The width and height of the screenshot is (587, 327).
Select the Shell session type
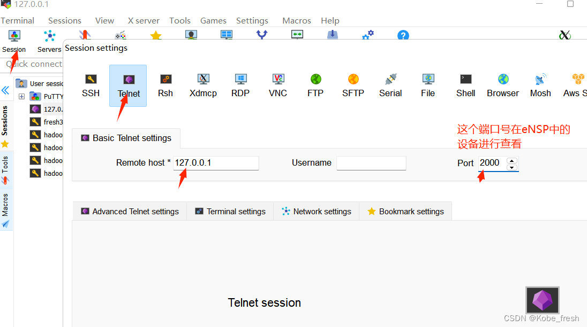[x=466, y=86]
